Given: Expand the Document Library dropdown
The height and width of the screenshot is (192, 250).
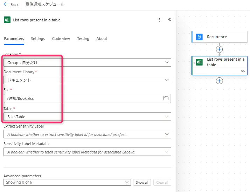Looking at the screenshot, I should (166, 80).
